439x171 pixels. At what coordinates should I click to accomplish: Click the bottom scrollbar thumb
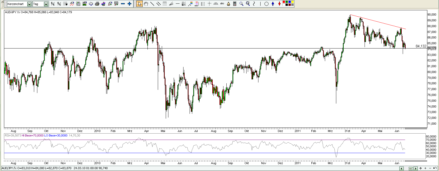[x=410, y=168]
